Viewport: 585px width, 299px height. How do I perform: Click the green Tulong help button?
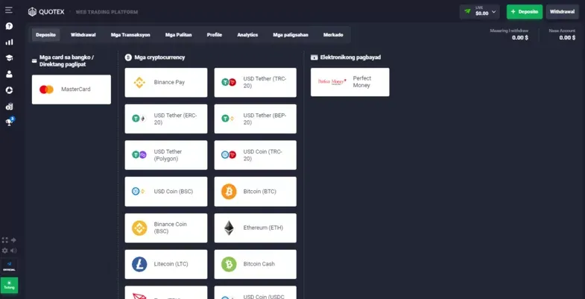(9, 285)
